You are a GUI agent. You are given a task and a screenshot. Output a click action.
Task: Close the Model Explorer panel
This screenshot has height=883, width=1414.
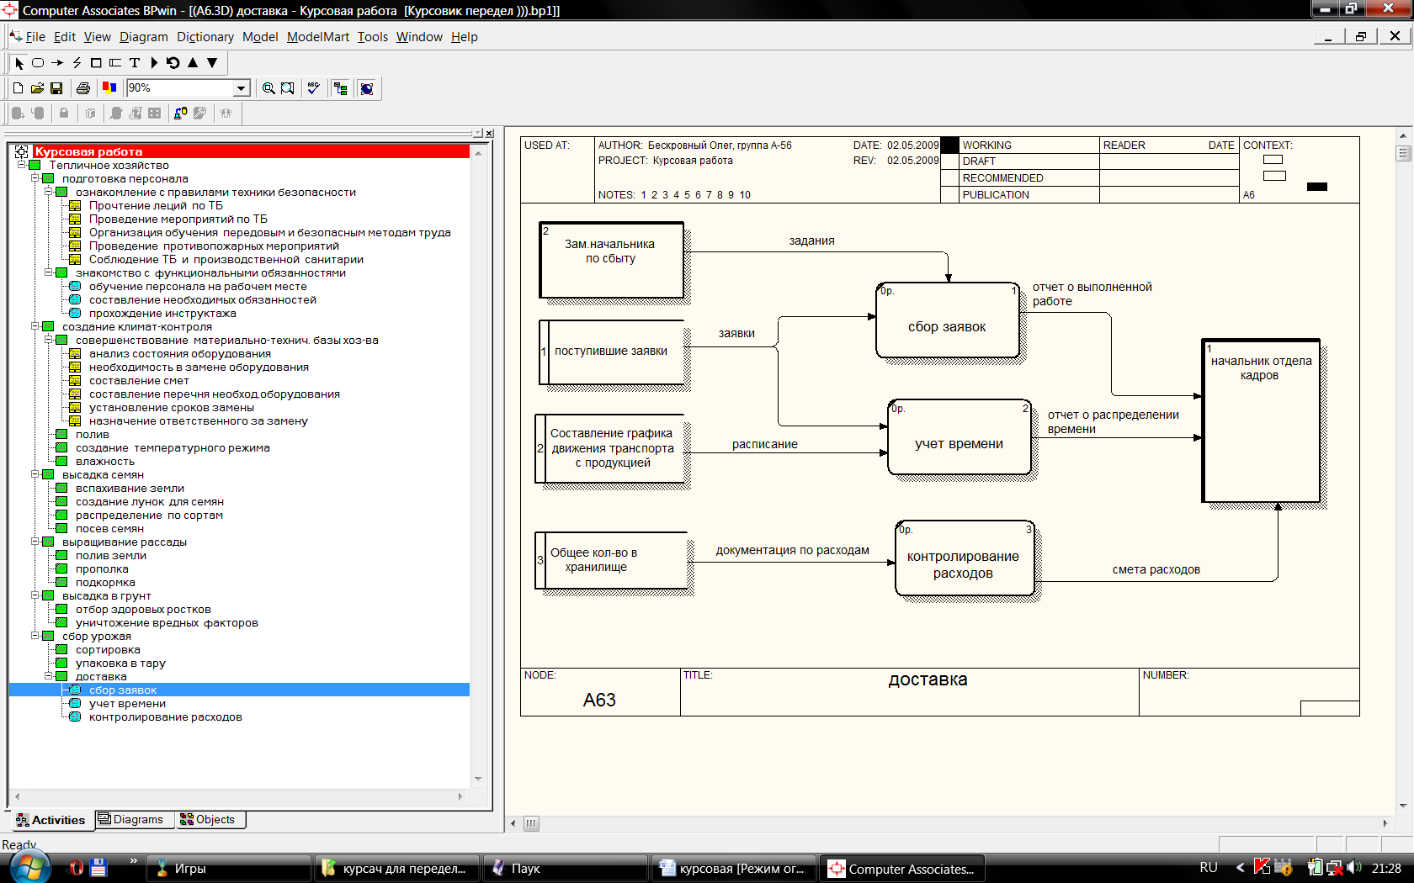pyautogui.click(x=489, y=134)
